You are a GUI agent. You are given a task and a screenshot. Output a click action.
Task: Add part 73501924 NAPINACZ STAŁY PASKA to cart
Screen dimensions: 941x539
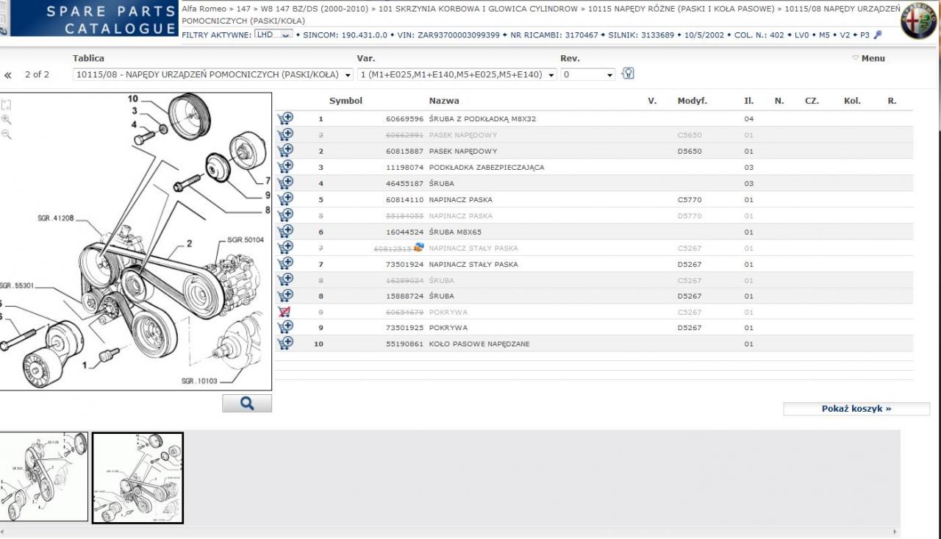285,263
